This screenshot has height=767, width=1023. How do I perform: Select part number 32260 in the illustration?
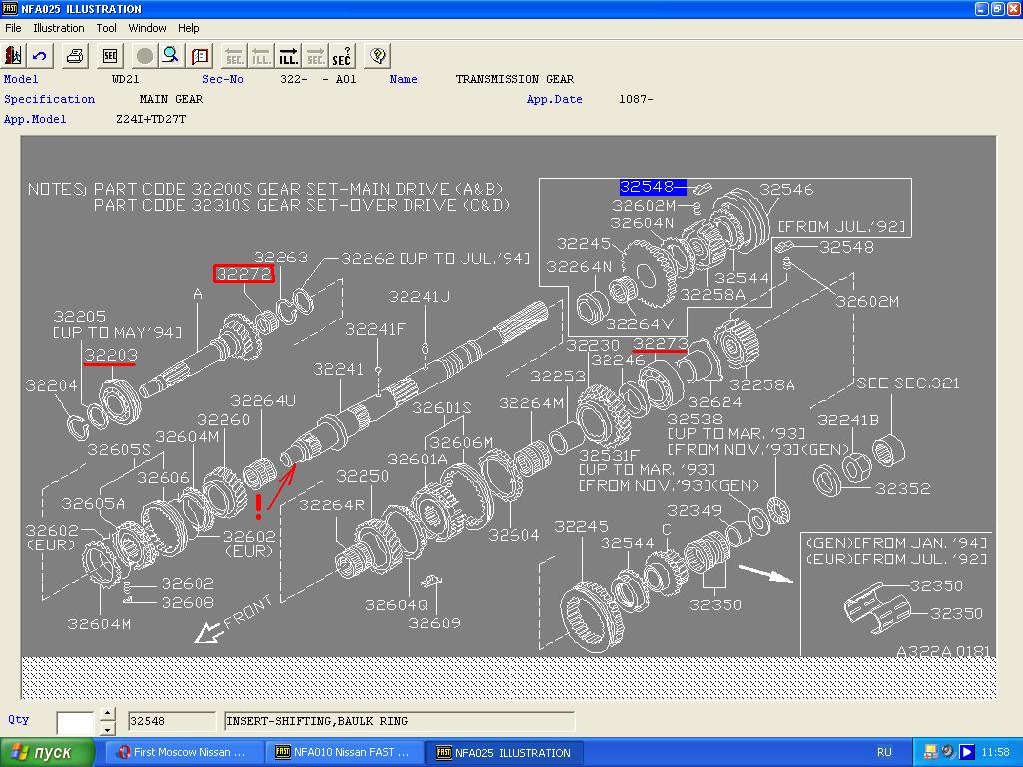coord(223,420)
